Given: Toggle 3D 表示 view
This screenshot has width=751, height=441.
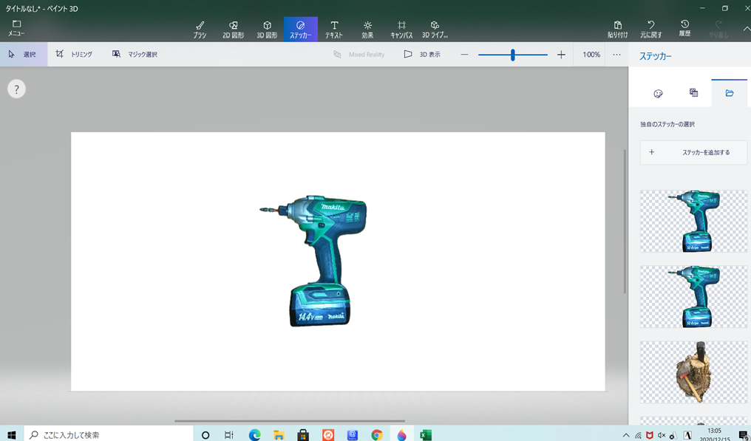Looking at the screenshot, I should pos(422,55).
